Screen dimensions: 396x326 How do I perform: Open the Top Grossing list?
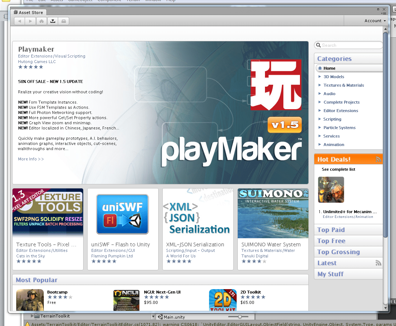[348, 252]
